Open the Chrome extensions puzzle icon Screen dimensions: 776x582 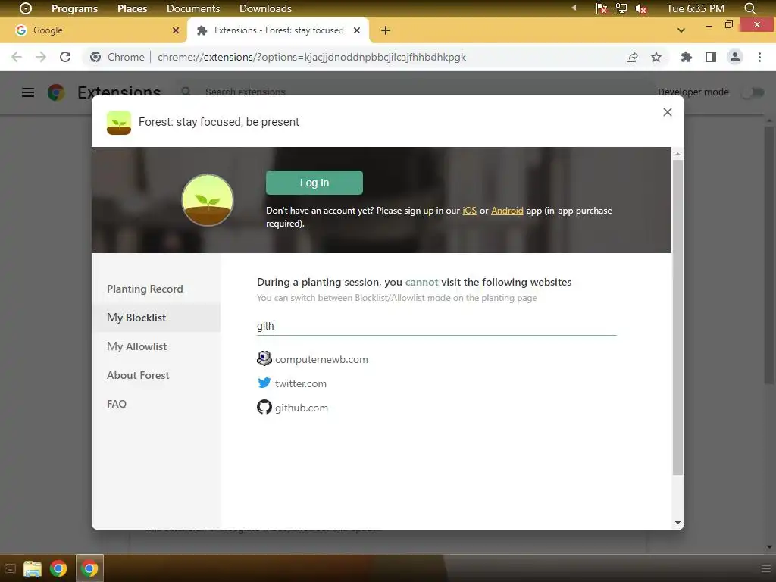click(686, 57)
